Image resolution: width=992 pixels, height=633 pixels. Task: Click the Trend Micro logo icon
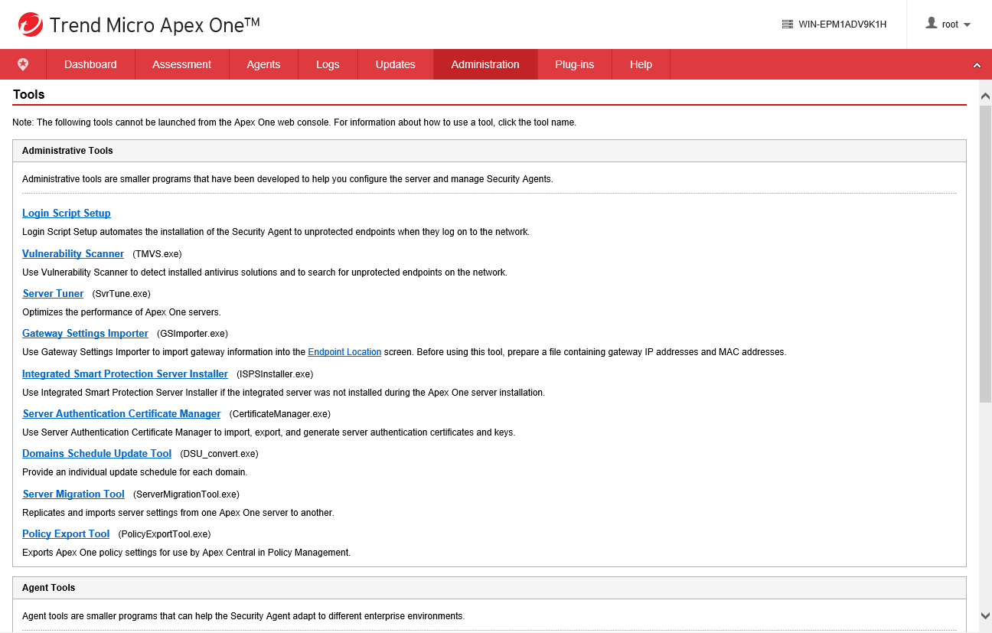coord(31,24)
